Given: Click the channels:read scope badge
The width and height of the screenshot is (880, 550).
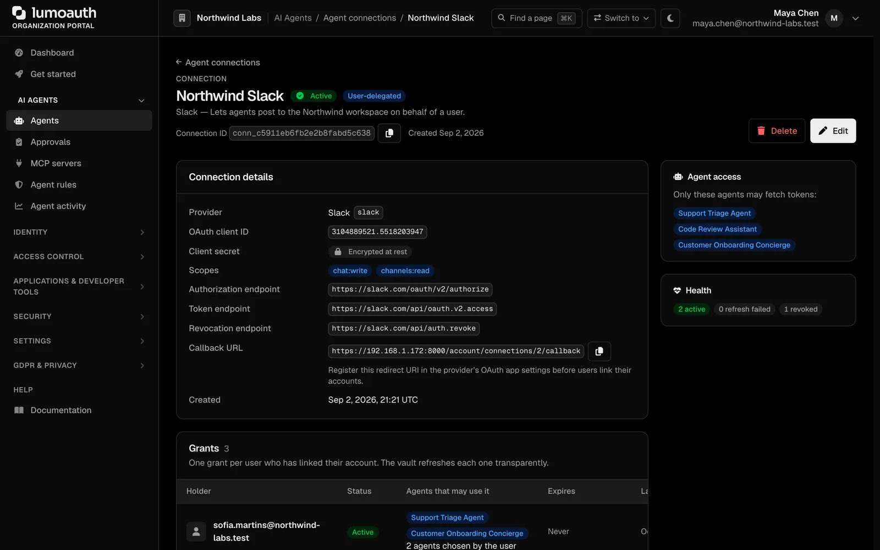Looking at the screenshot, I should [405, 271].
